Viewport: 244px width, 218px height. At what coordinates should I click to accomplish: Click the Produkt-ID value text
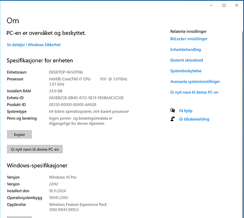73,105
